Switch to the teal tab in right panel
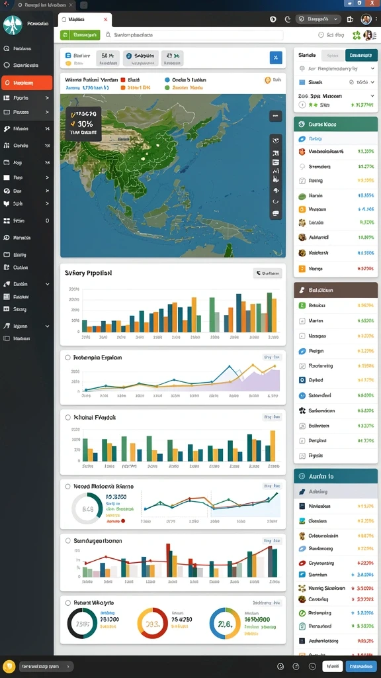The image size is (381, 678). tap(361, 56)
